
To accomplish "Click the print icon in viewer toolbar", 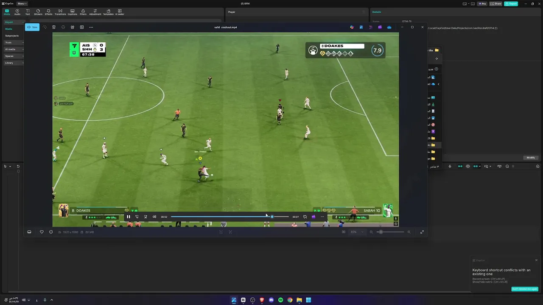I will (63, 27).
